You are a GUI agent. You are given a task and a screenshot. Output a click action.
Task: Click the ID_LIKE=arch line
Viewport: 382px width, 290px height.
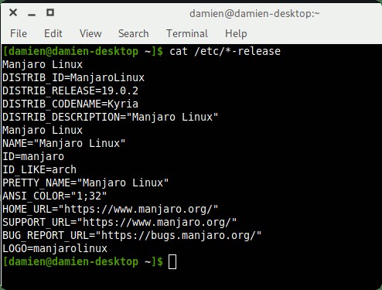tap(39, 169)
